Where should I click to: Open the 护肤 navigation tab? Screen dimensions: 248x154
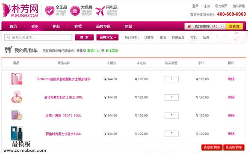(x=56, y=26)
